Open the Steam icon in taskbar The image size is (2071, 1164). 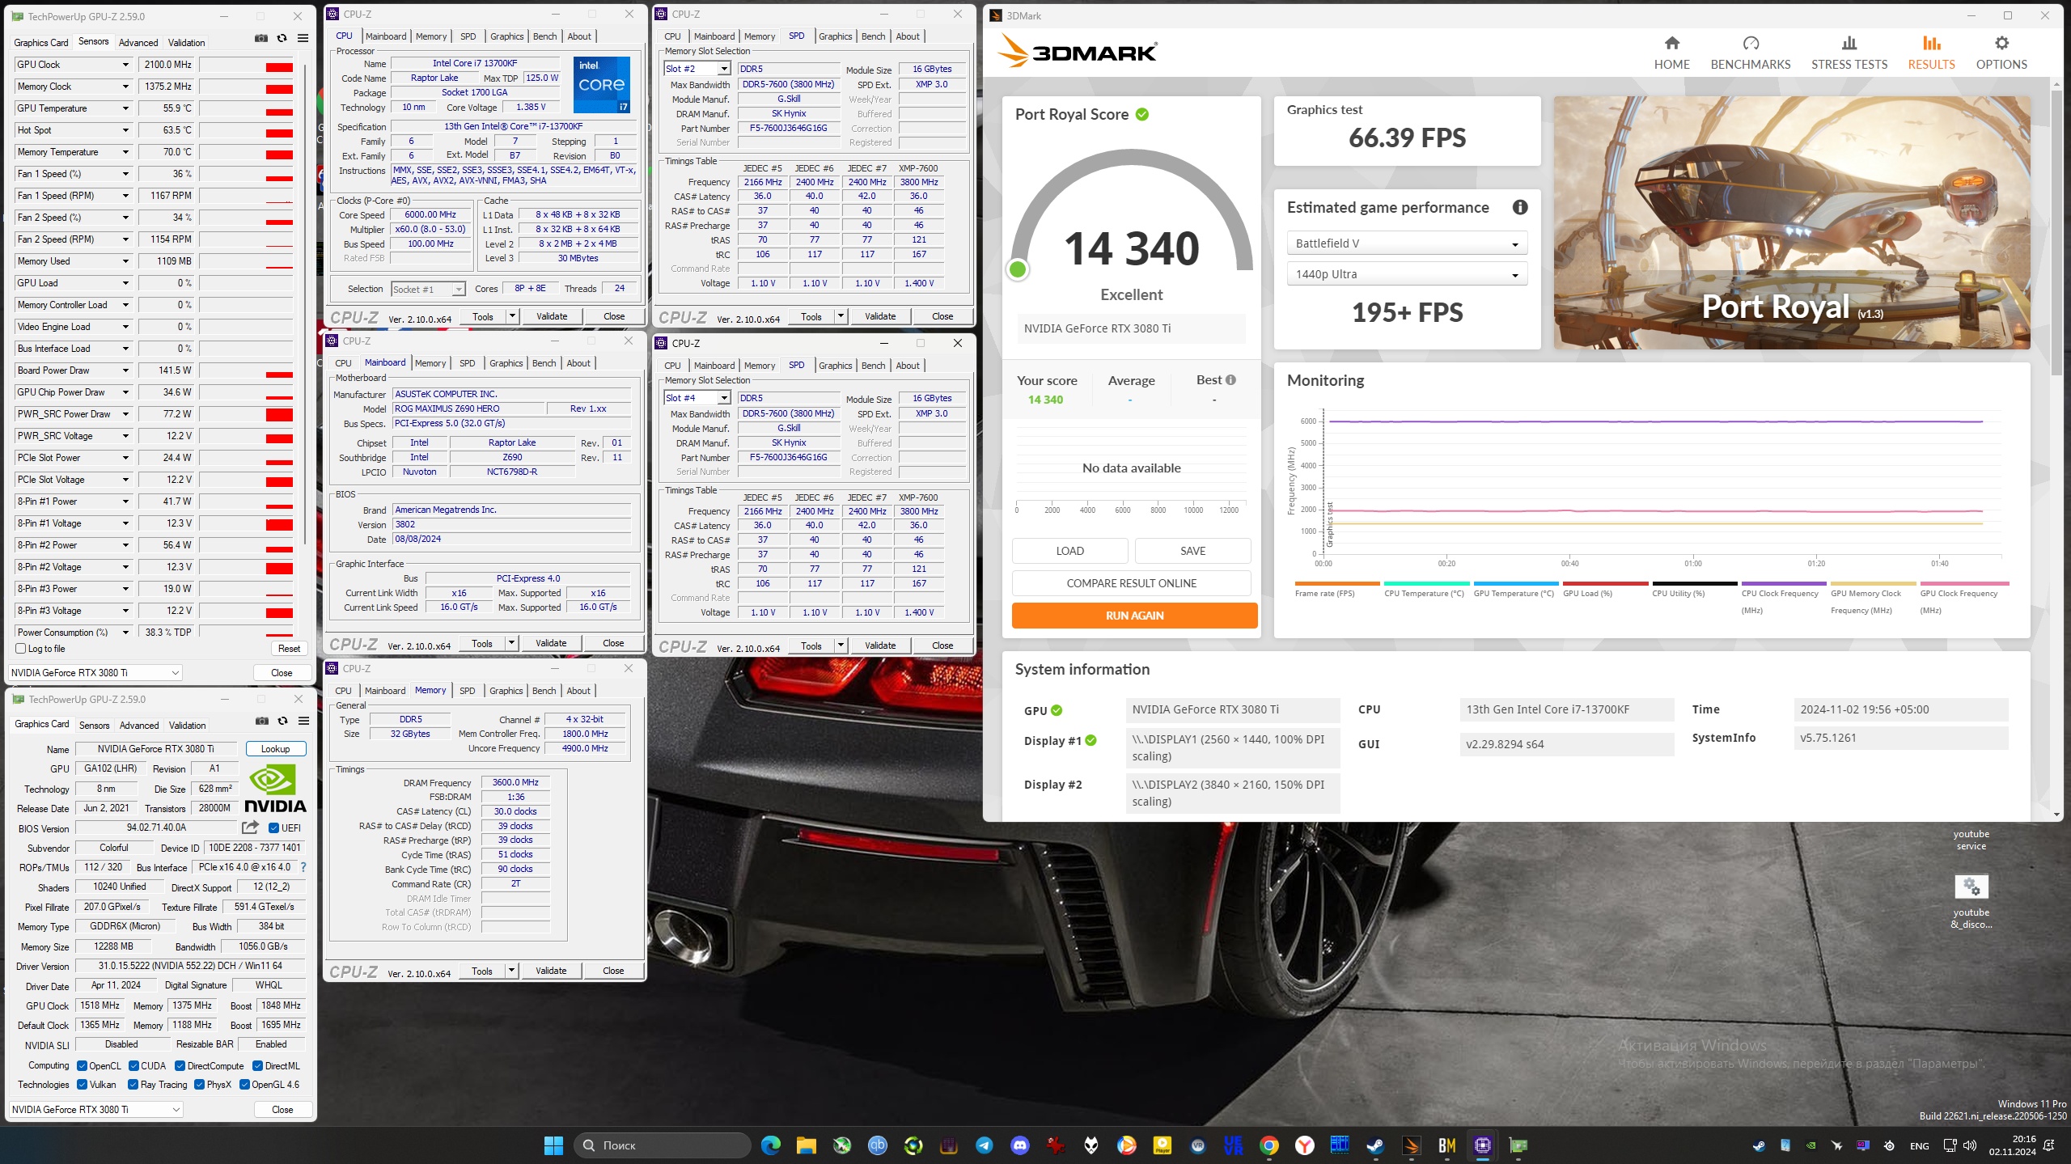(x=1374, y=1145)
